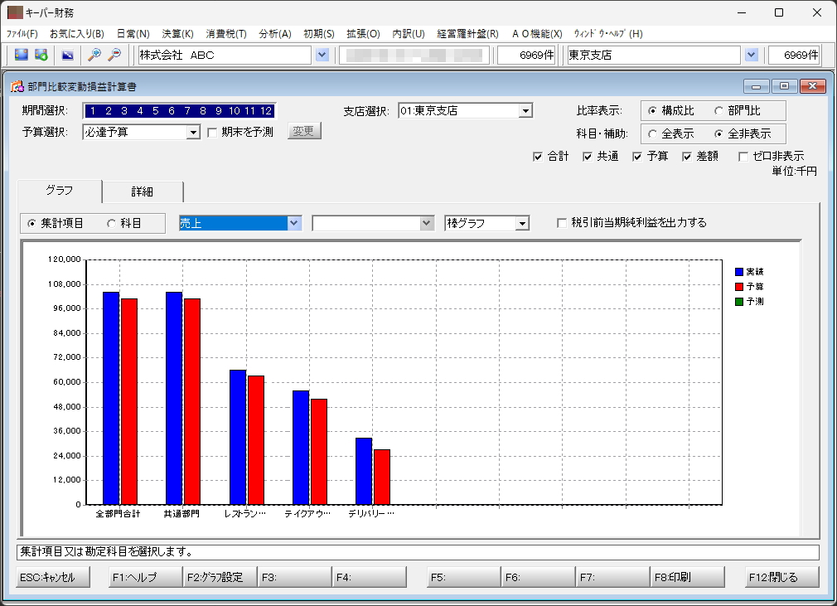837x606 pixels.
Task: Click the blank F3: function button
Action: tap(295, 577)
